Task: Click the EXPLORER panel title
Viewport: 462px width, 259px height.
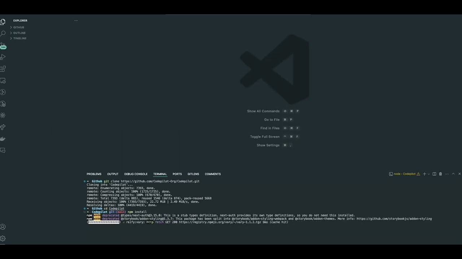Action: coord(20,21)
